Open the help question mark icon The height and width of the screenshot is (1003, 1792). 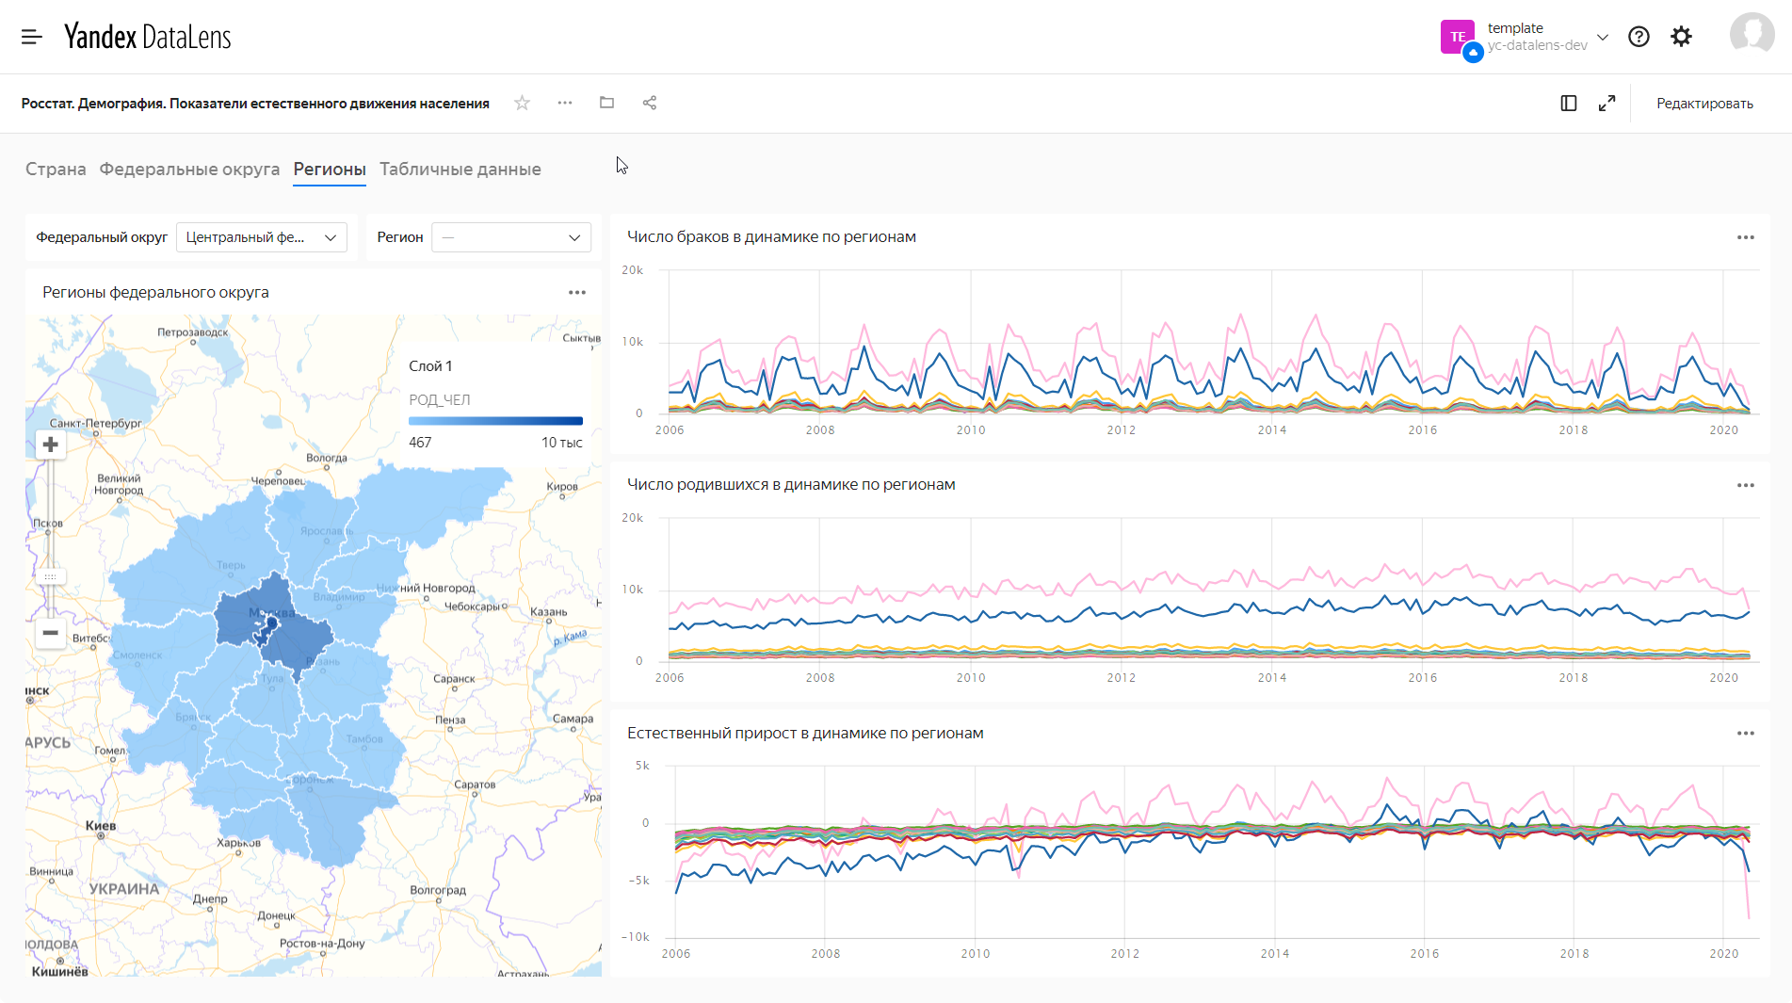tap(1639, 37)
